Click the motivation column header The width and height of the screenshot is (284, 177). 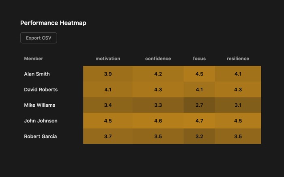pos(108,59)
